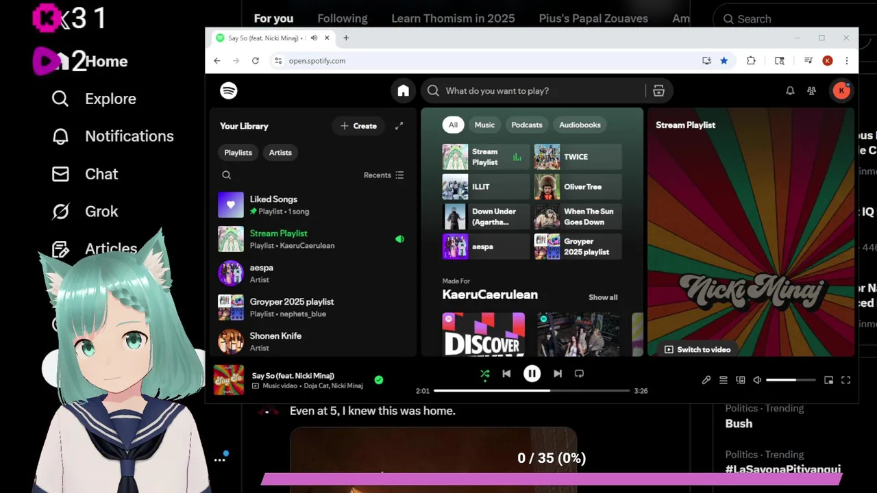The height and width of the screenshot is (493, 877).
Task: Bookmark page with star icon
Action: pos(724,60)
